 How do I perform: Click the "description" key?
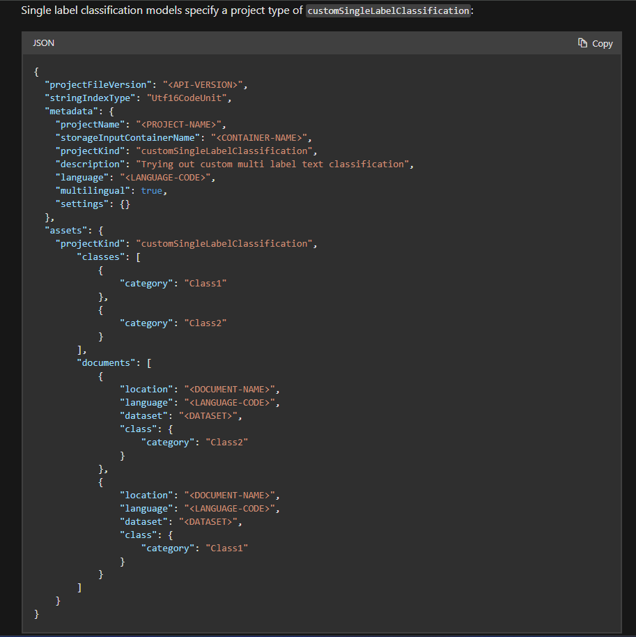pos(90,164)
